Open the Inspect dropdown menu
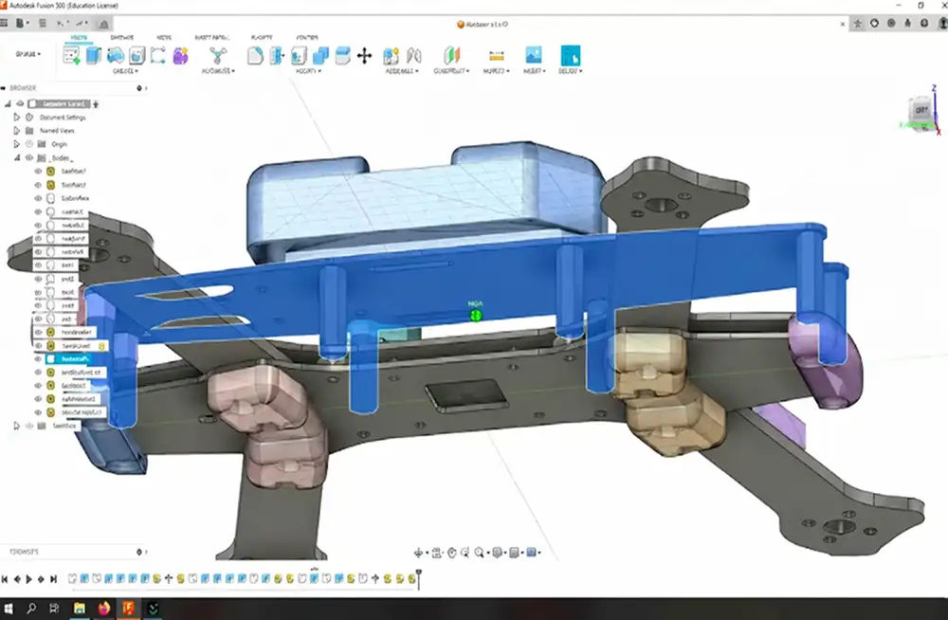The image size is (948, 620). pyautogui.click(x=497, y=71)
